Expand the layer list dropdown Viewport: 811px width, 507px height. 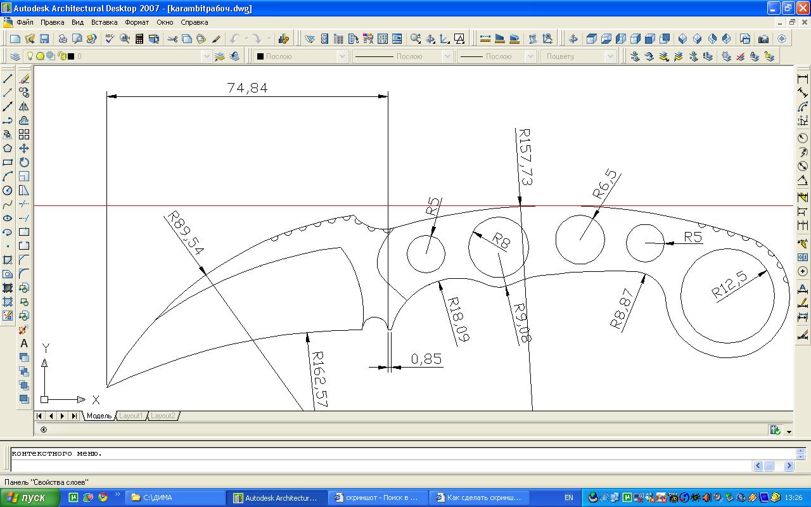point(206,56)
